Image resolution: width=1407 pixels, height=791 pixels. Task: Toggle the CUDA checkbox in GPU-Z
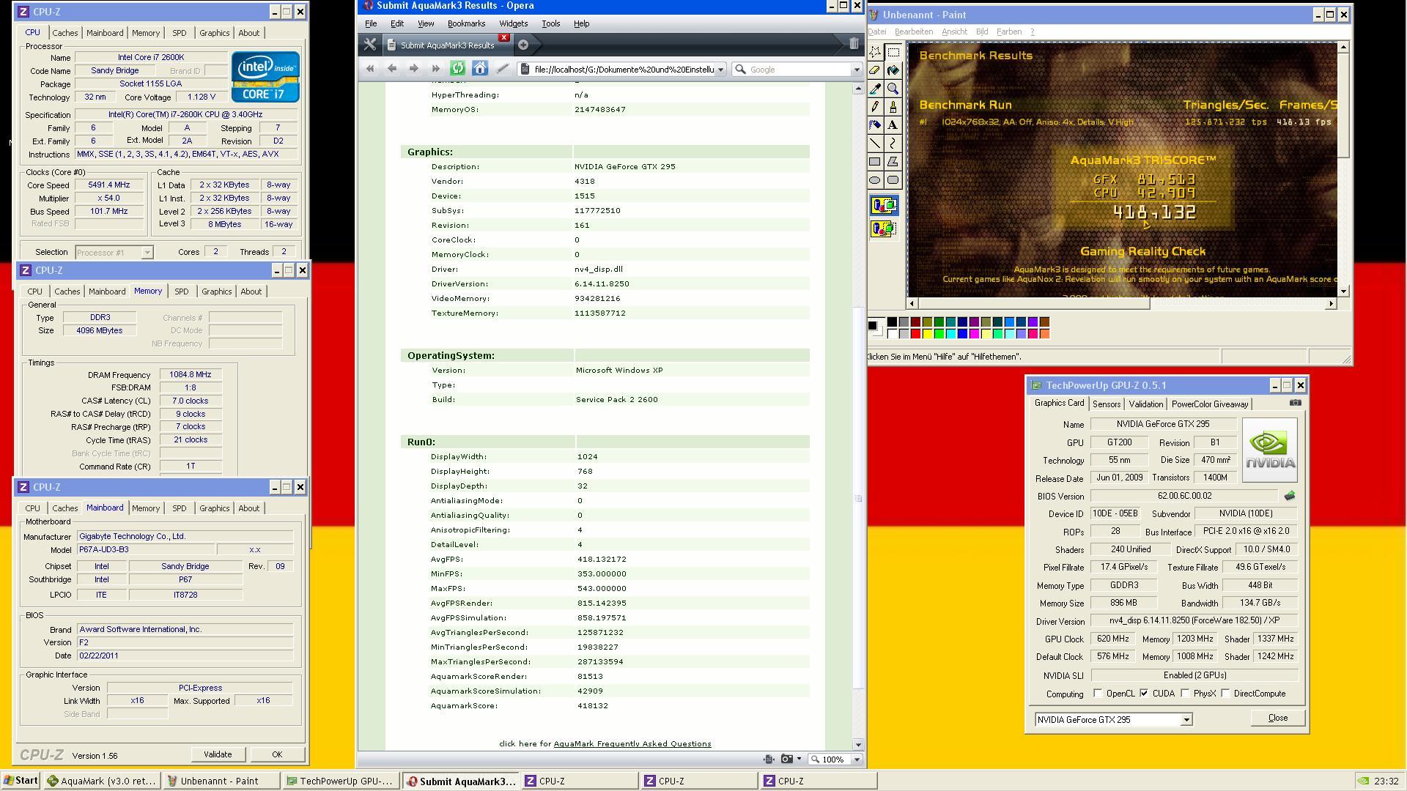1144,694
